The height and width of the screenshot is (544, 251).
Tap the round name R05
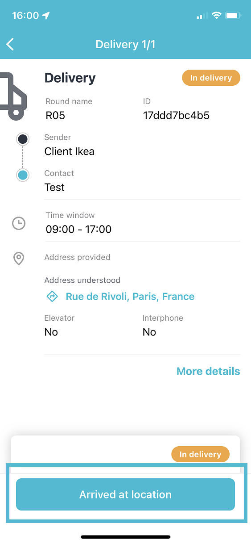click(x=55, y=116)
